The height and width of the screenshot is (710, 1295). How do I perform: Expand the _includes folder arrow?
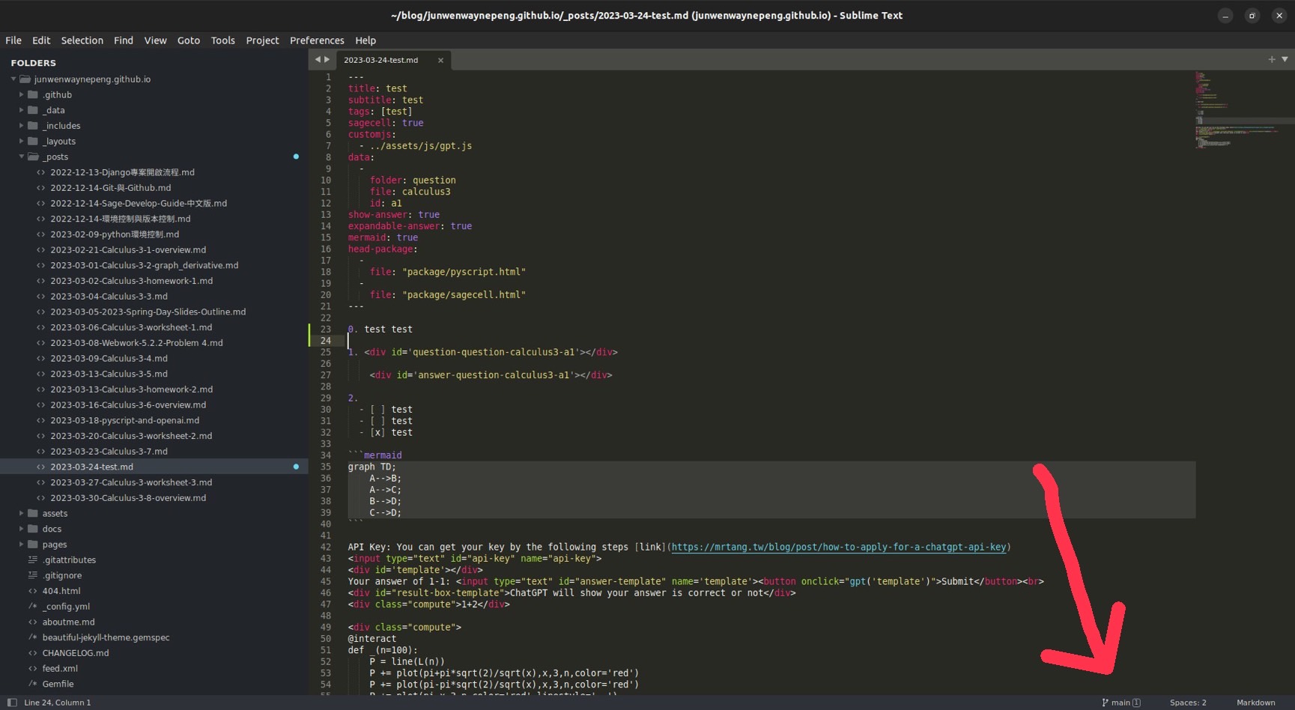click(x=21, y=126)
